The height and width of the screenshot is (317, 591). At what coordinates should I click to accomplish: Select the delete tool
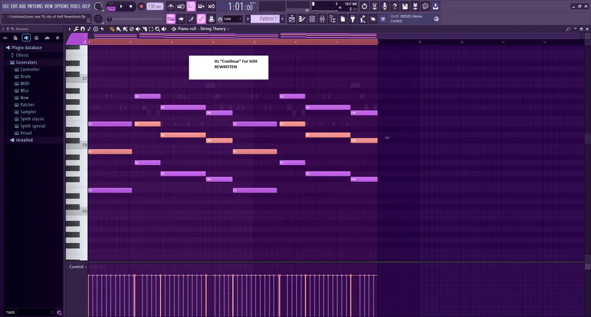point(131,29)
